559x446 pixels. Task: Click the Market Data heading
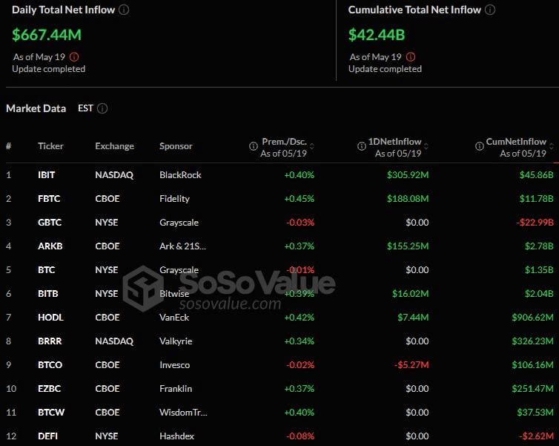tap(36, 108)
